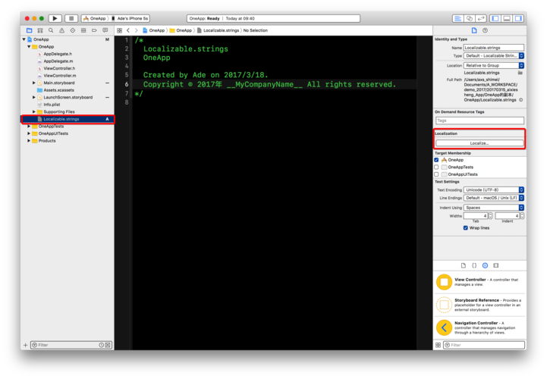Screen dimensions: 547x379
Task: Expand the Supporting Files group
Action: (x=34, y=111)
